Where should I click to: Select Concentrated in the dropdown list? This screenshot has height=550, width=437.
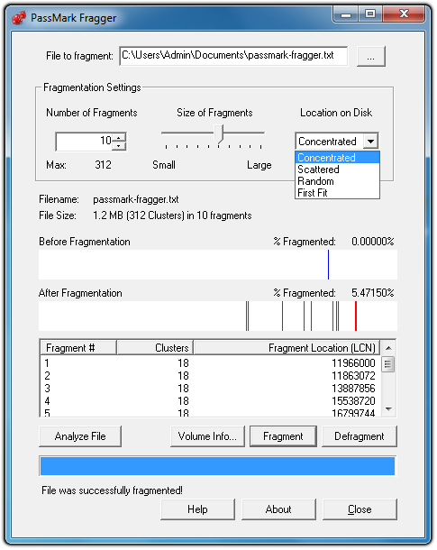338,158
